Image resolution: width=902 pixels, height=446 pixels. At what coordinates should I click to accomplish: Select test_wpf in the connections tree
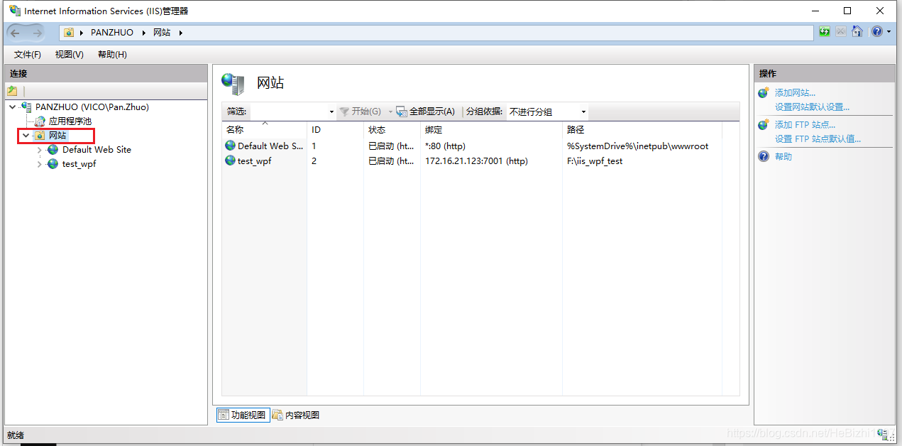click(79, 164)
